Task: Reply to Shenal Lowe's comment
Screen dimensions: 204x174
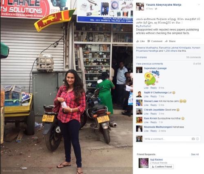Action: (x=153, y=105)
